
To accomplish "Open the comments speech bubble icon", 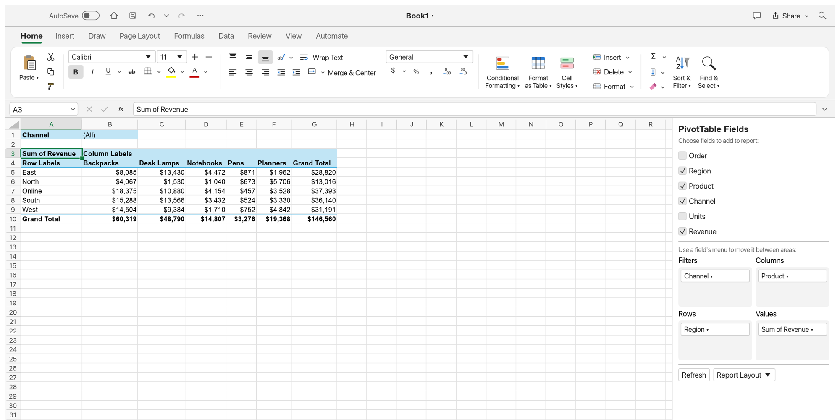I will pos(757,16).
